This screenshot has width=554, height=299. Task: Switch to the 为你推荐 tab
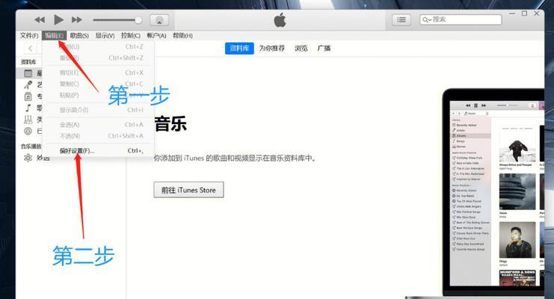click(271, 48)
